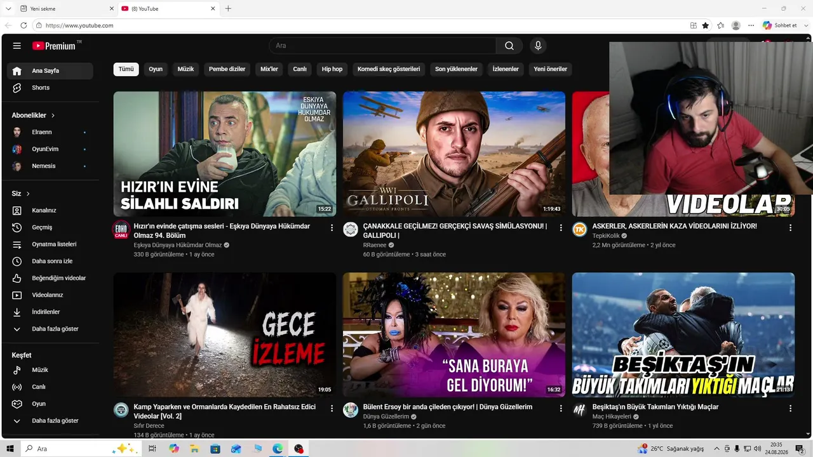Go to Ana Sayfa home
This screenshot has height=457, width=813.
(x=50, y=71)
